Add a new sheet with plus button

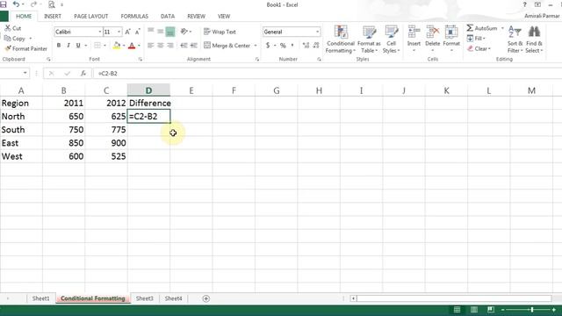pos(206,298)
